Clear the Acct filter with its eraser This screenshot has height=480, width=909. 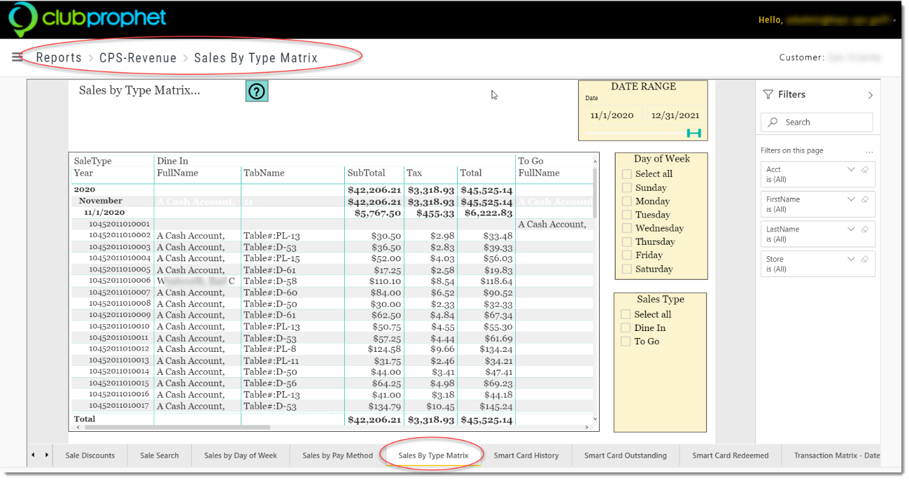click(865, 170)
